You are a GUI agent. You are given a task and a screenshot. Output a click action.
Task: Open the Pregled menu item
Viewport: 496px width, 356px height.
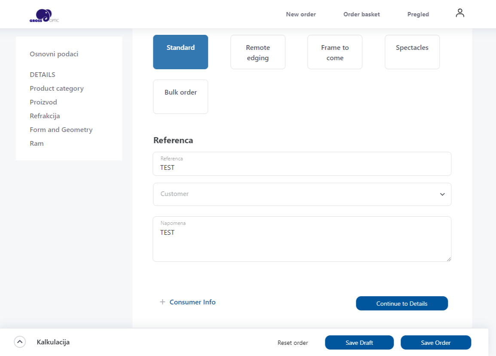(x=418, y=14)
